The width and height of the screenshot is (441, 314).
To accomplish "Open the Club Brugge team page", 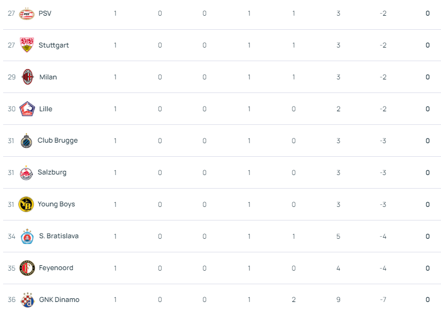I will [58, 141].
